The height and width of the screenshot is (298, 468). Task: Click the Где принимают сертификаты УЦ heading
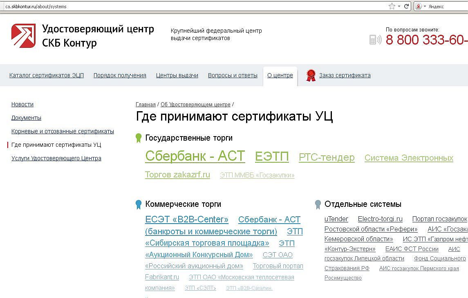click(234, 116)
